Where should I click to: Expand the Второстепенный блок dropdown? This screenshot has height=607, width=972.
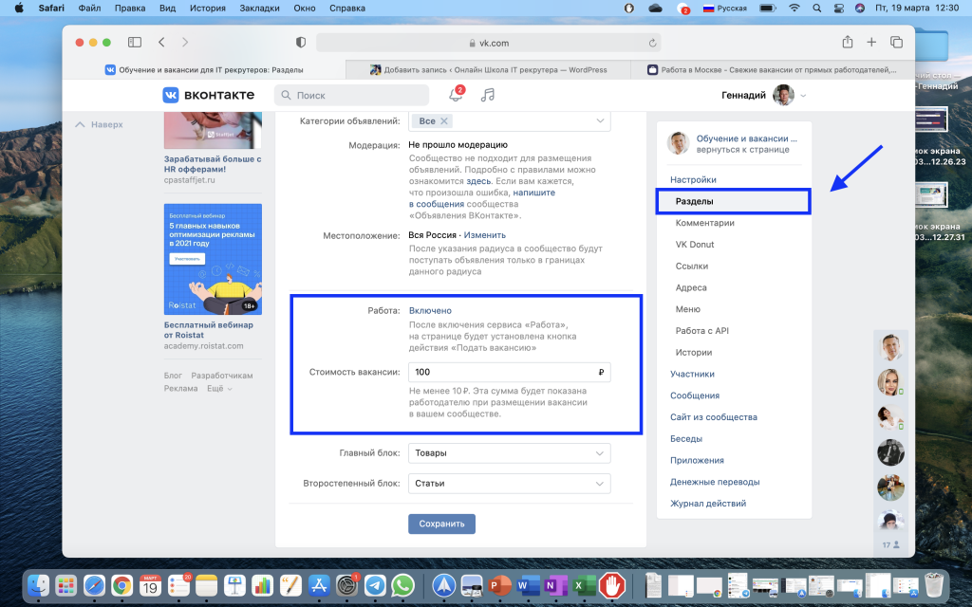pyautogui.click(x=509, y=484)
